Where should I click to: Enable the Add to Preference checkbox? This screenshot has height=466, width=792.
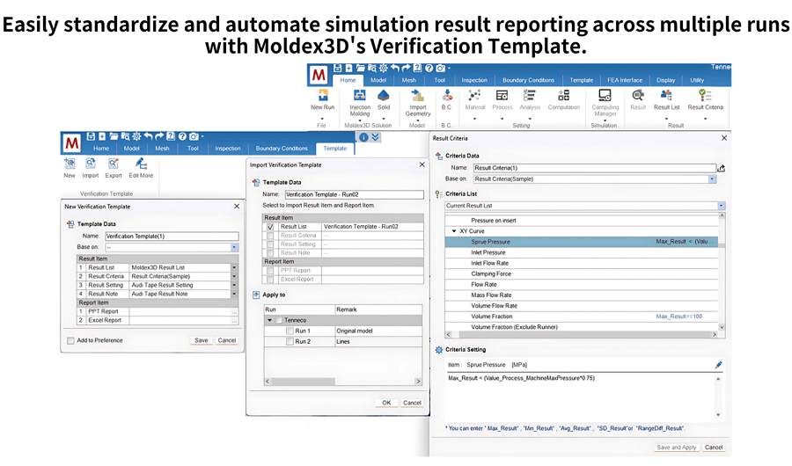71,340
